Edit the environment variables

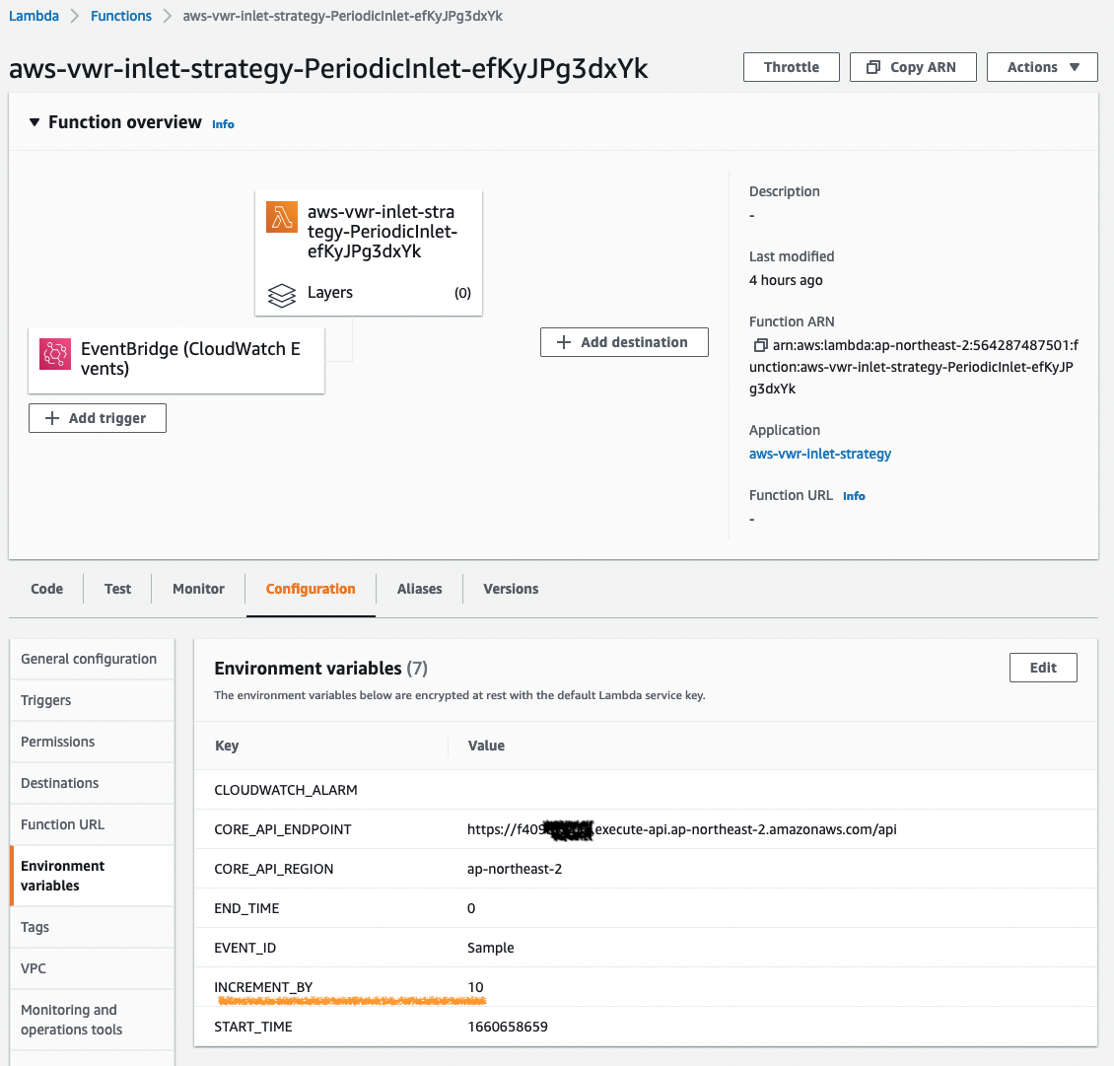[1043, 668]
